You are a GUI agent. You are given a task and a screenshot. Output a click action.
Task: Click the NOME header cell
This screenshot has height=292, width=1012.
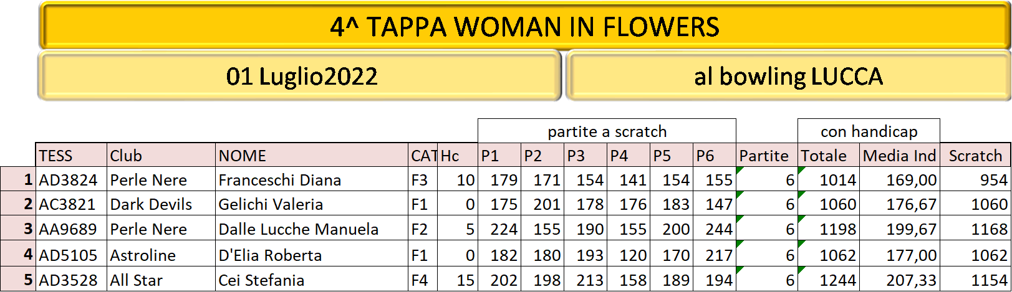[x=312, y=155]
